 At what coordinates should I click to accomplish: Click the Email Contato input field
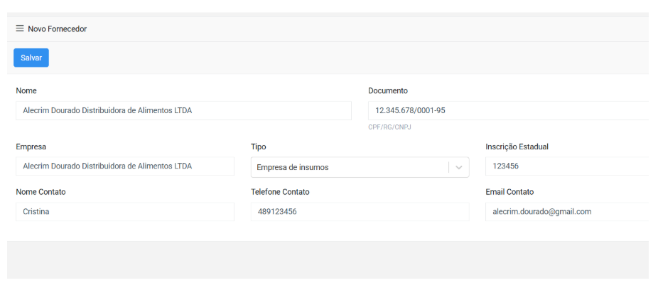pyautogui.click(x=566, y=212)
